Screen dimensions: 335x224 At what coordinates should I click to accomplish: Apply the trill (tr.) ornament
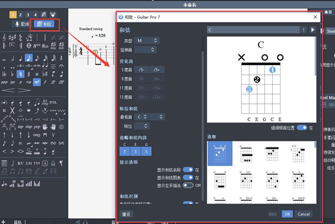click(21, 143)
